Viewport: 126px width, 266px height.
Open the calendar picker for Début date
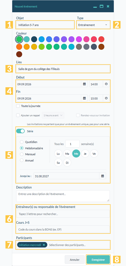pos(84,84)
